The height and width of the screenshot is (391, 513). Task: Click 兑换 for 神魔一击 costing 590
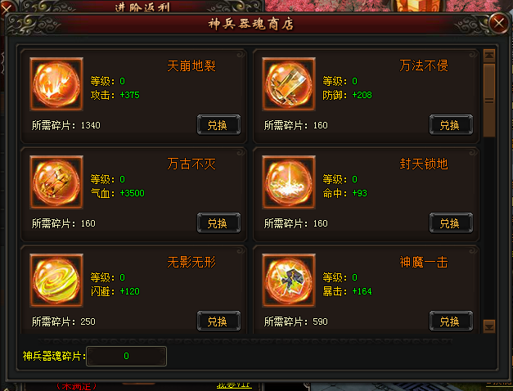pos(451,321)
